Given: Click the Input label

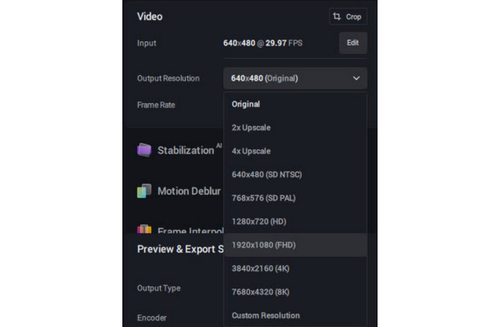Looking at the screenshot, I should point(146,43).
